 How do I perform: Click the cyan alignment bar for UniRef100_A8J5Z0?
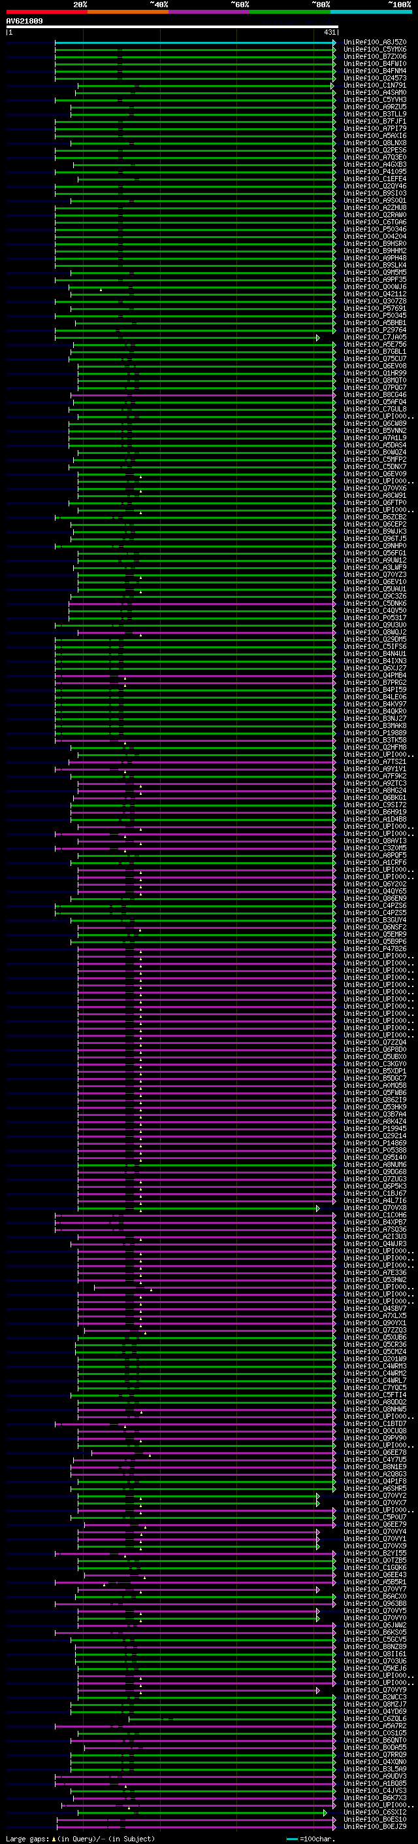click(x=195, y=43)
